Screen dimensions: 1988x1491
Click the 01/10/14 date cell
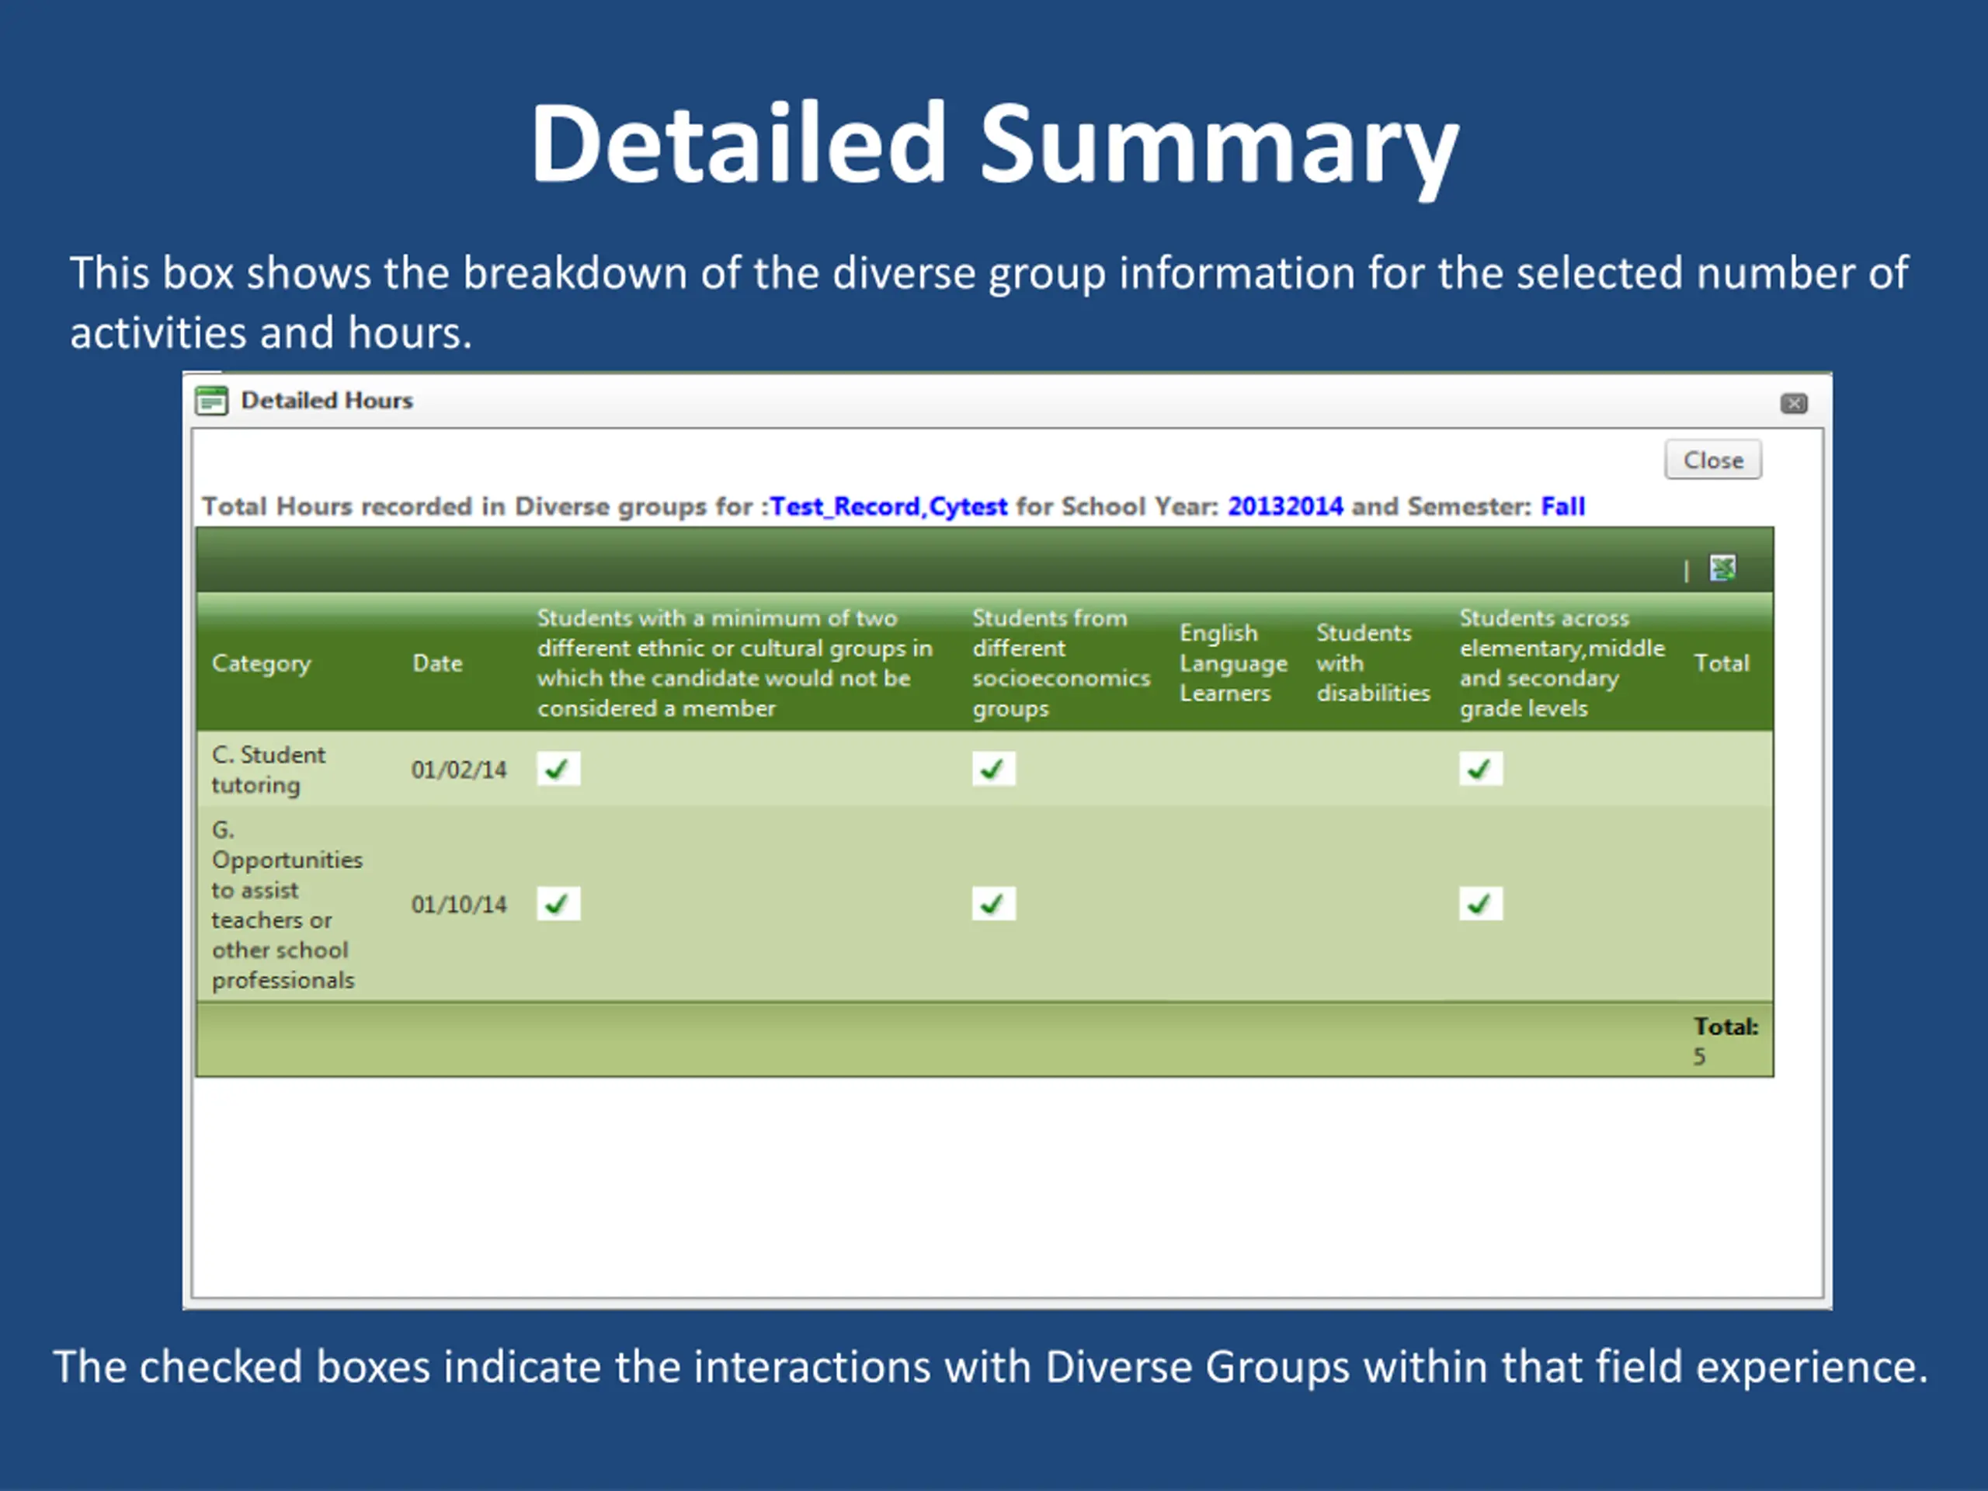click(x=458, y=904)
